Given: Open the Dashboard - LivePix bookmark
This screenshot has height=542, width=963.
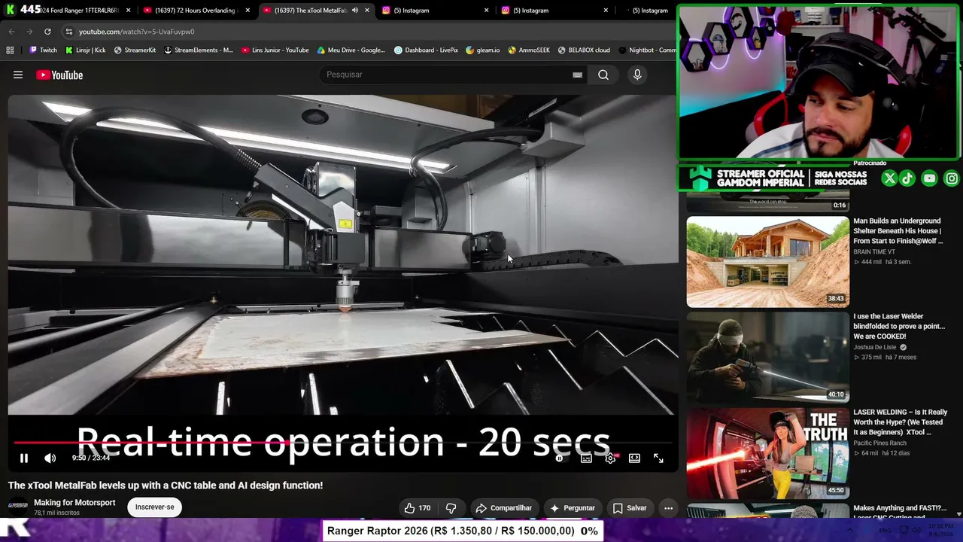Looking at the screenshot, I should [426, 50].
